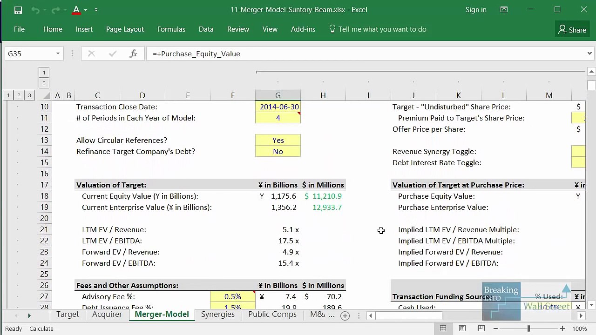Click the zoom out minus button
Viewport: 596px width, 335px height.
pyautogui.click(x=495, y=328)
